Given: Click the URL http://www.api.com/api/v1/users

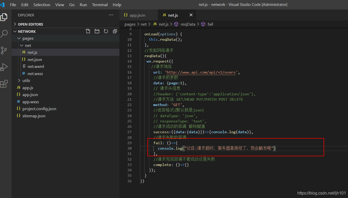Looking at the screenshot, I should click(x=201, y=72).
